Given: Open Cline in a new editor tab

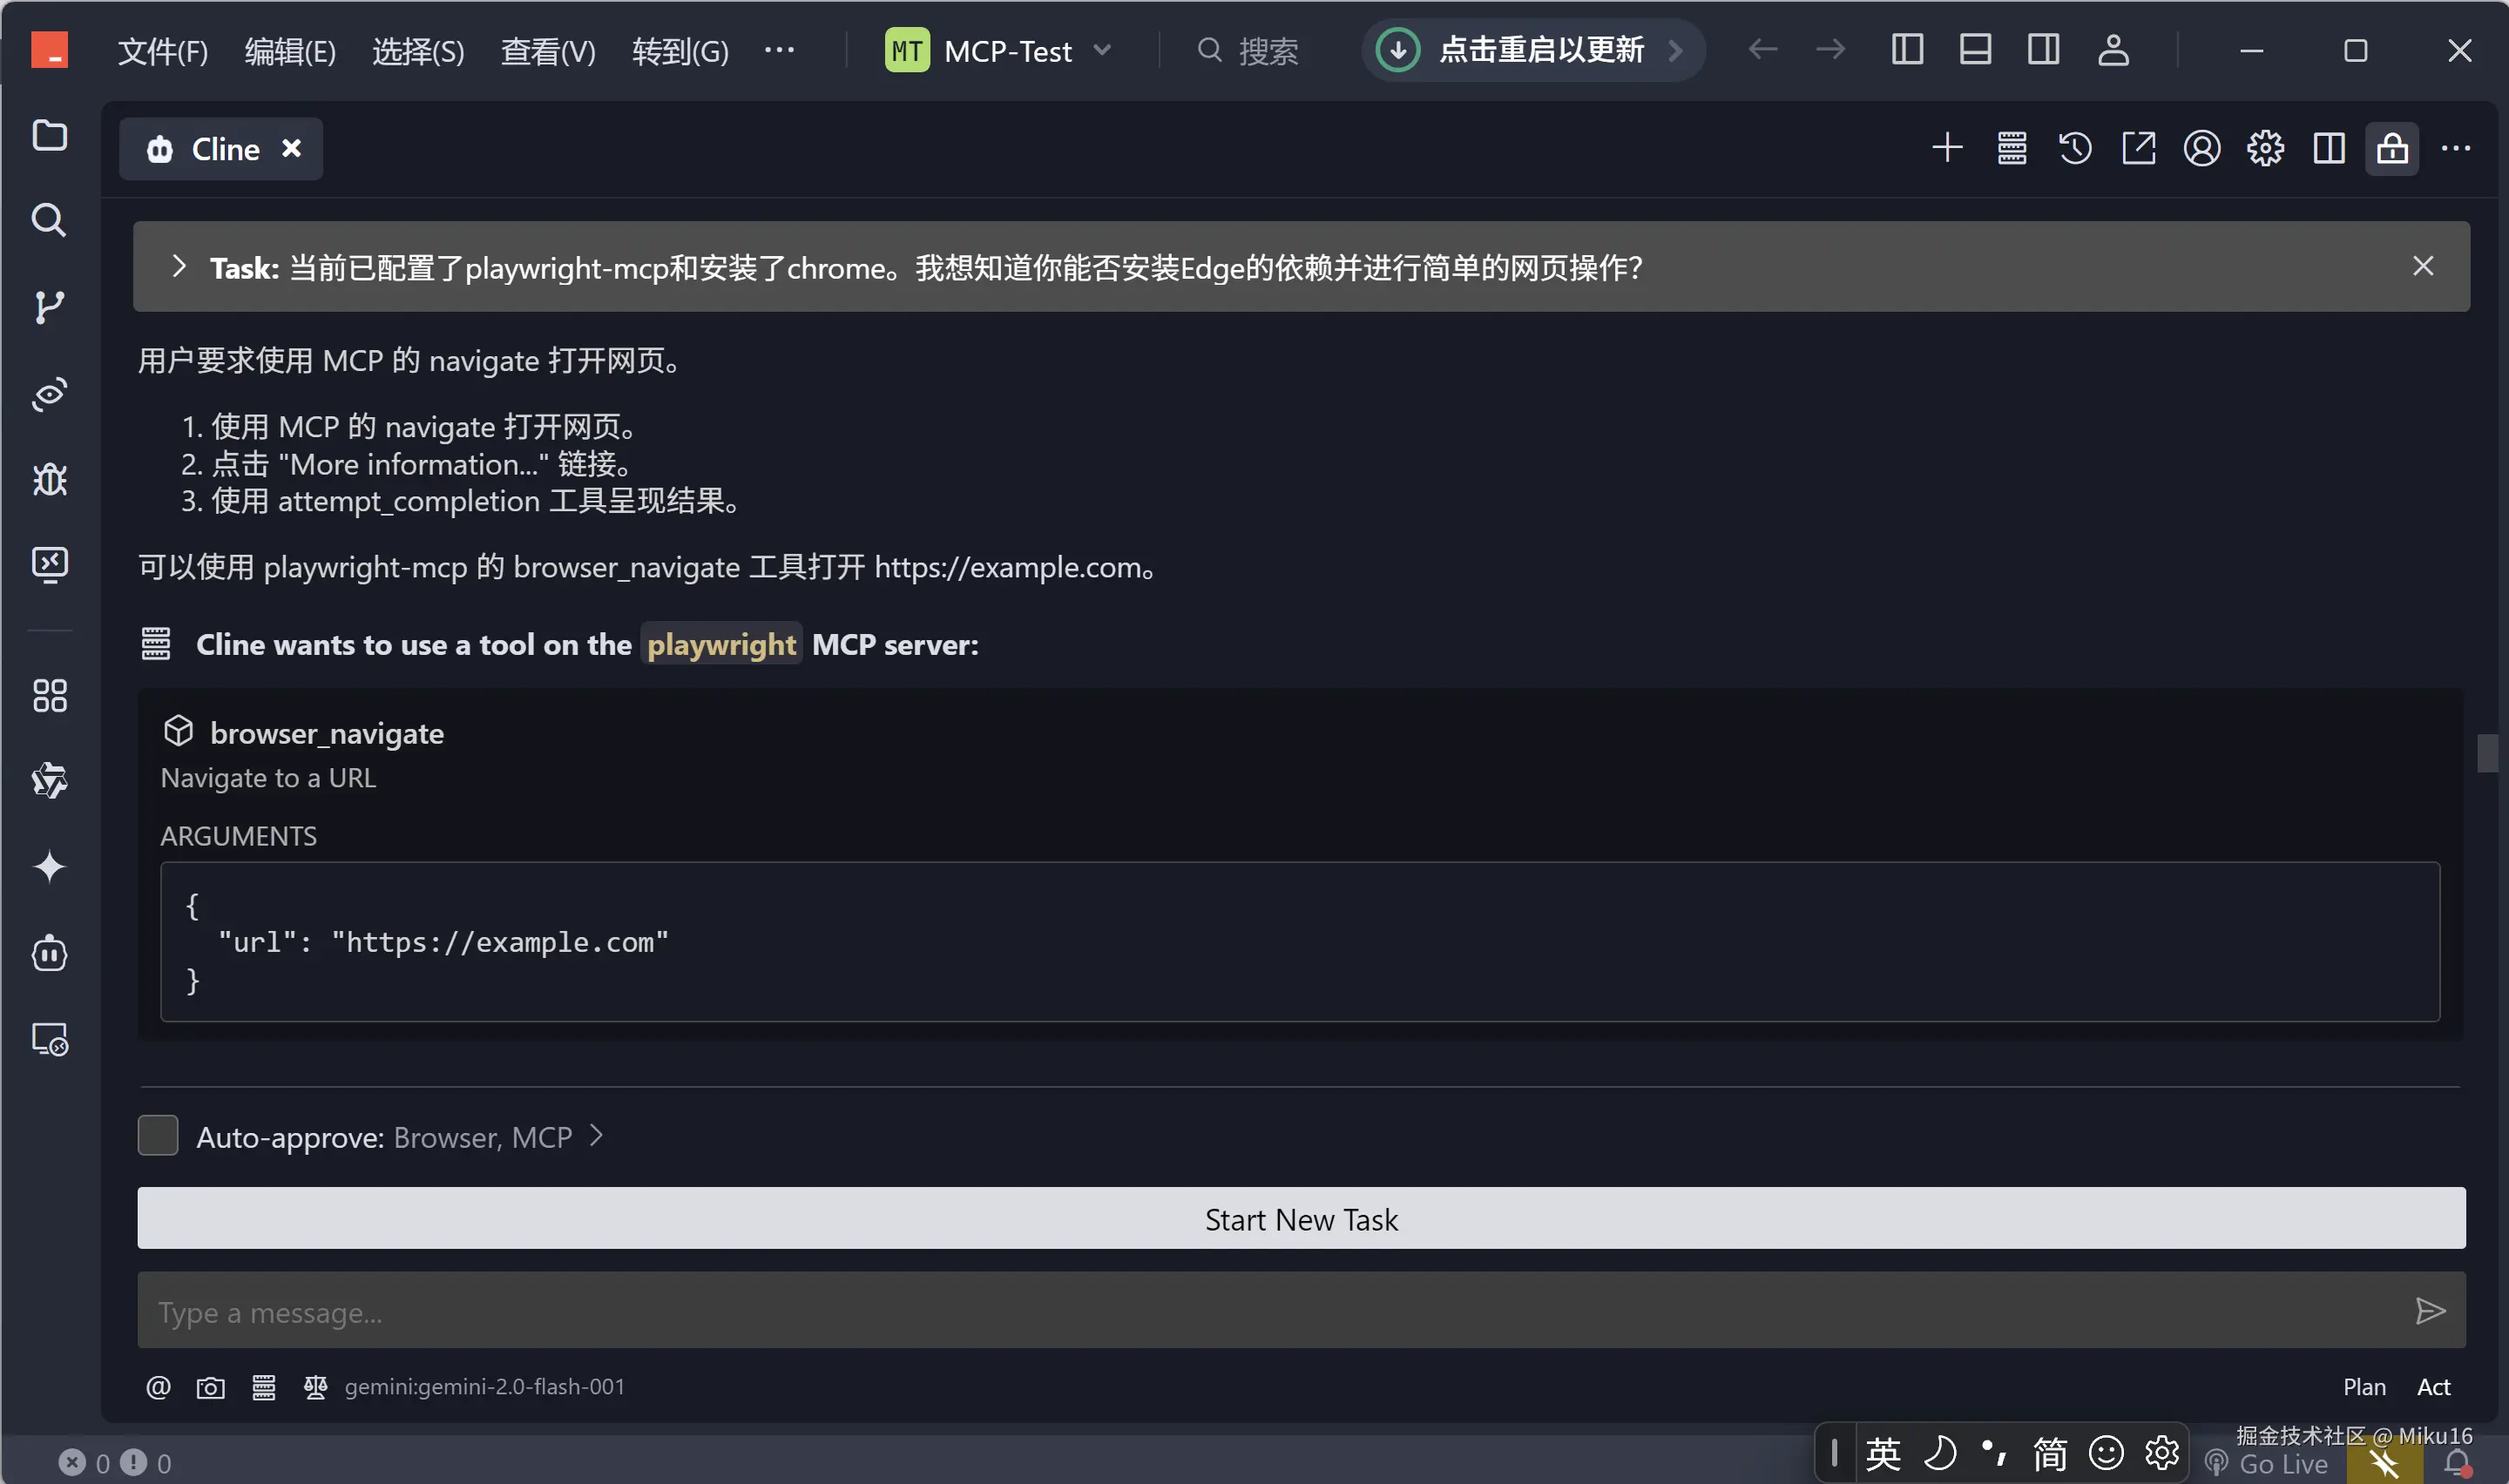Looking at the screenshot, I should point(2138,149).
